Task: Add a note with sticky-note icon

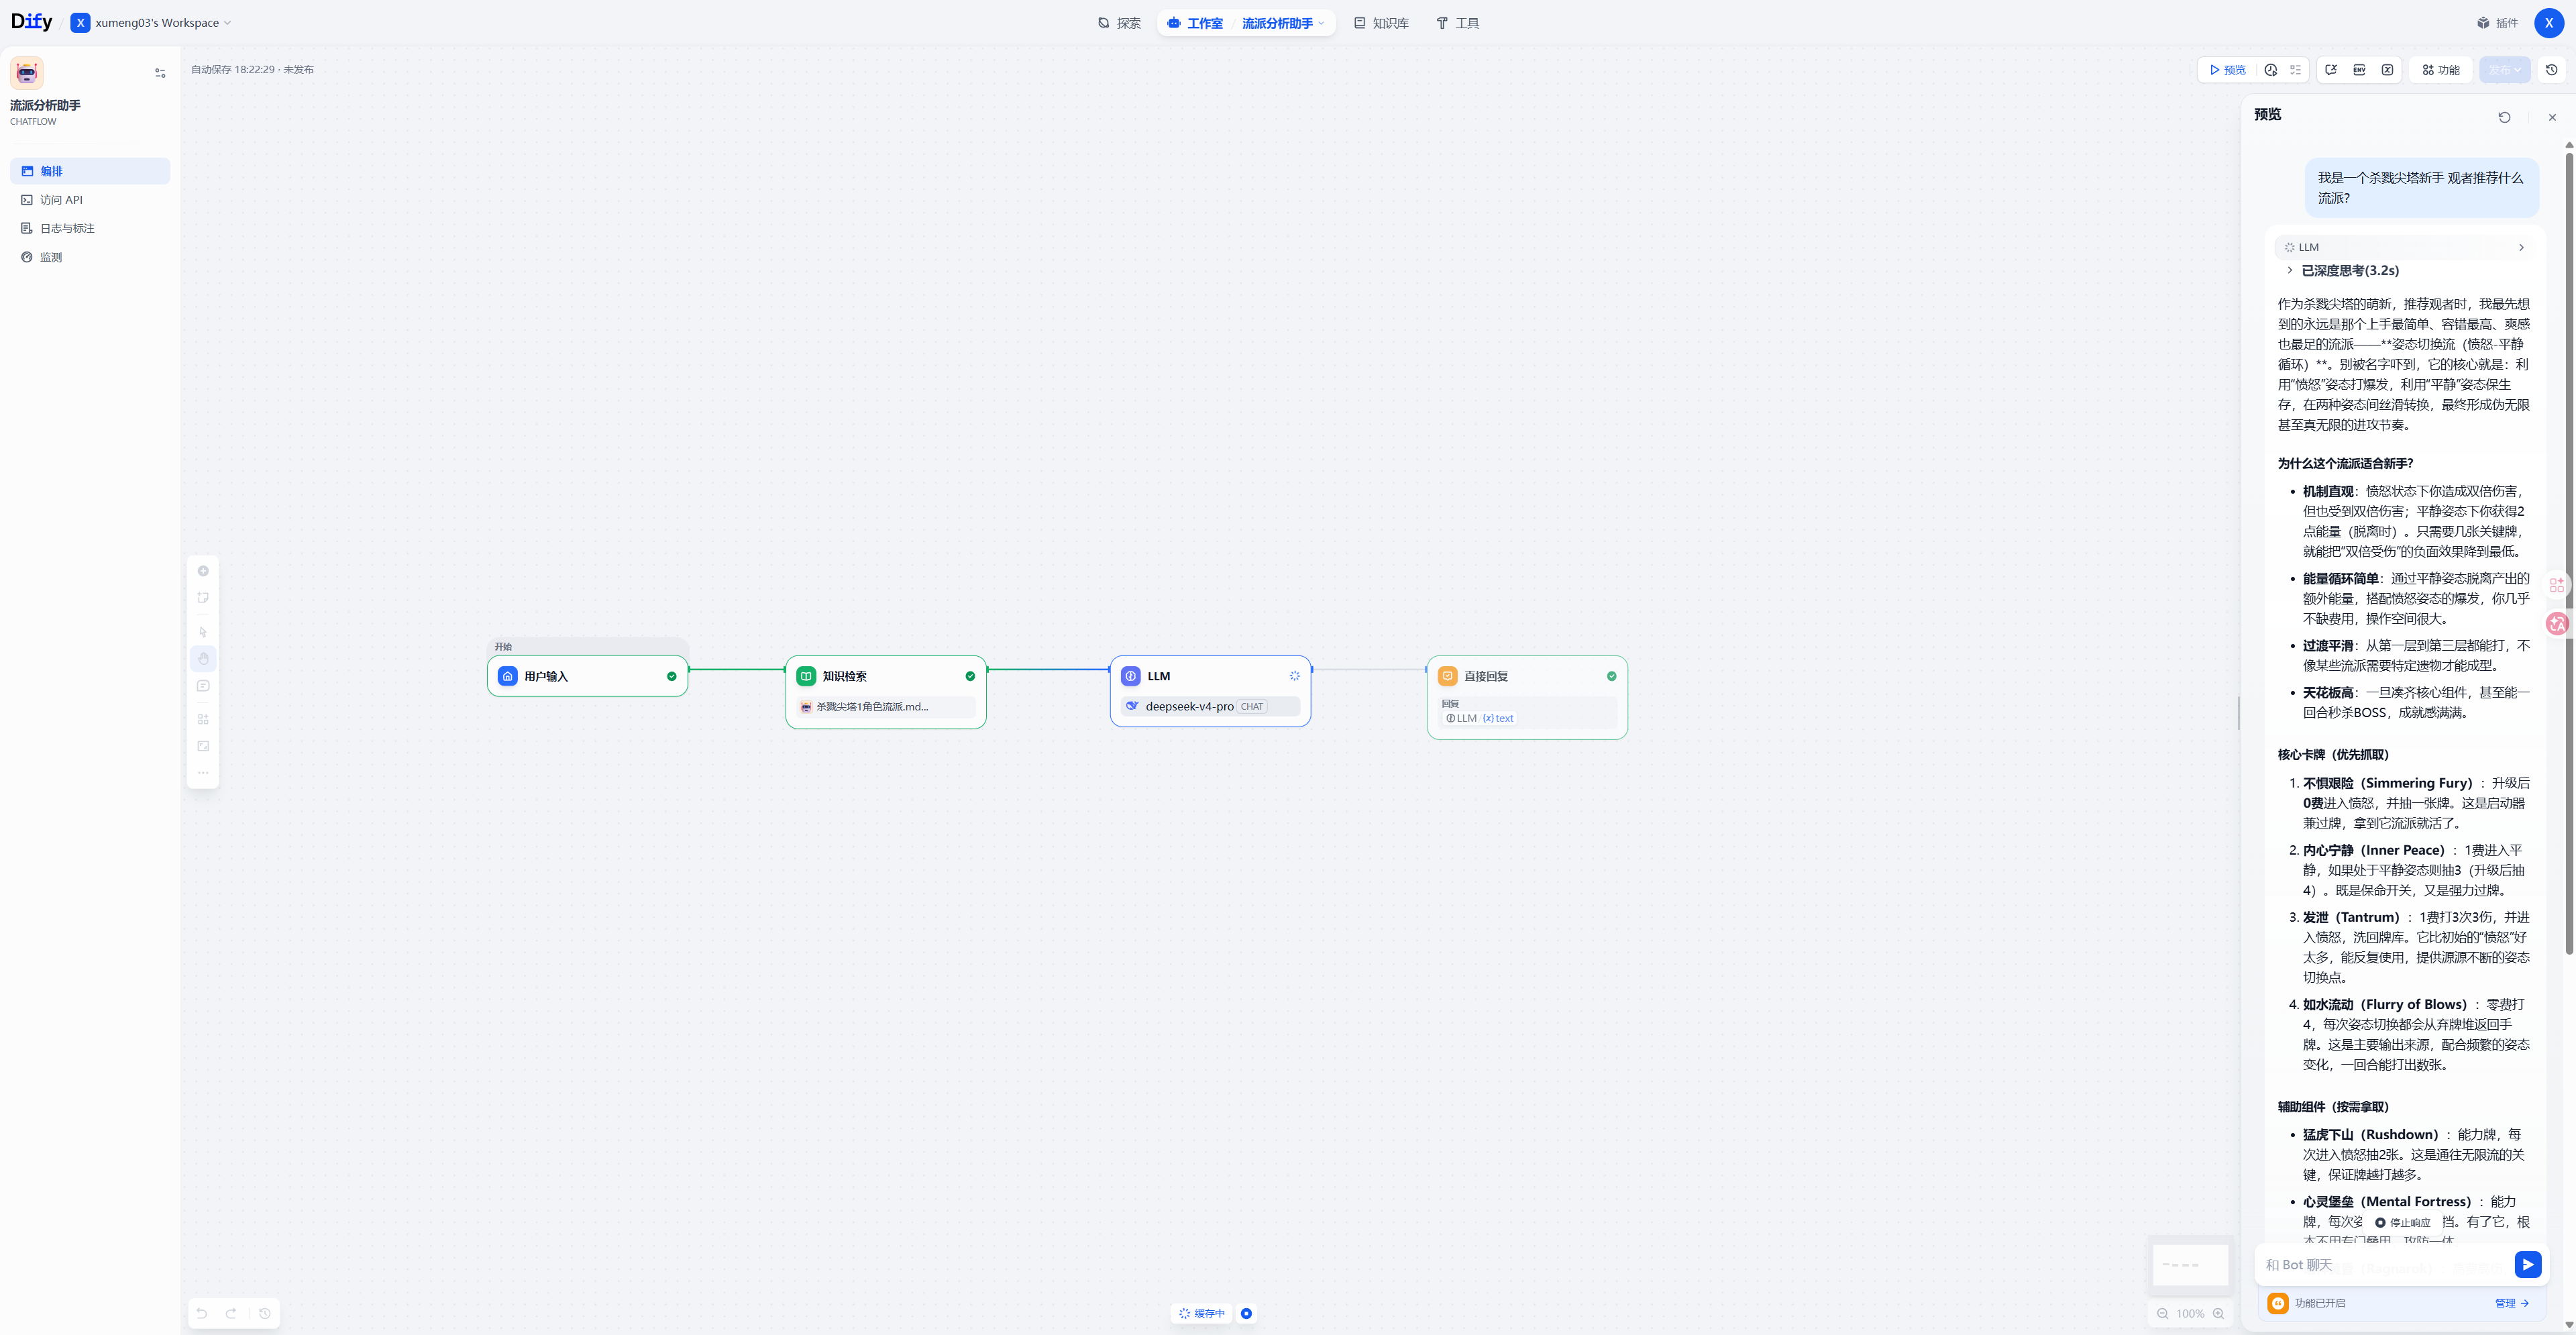Action: pos(203,598)
